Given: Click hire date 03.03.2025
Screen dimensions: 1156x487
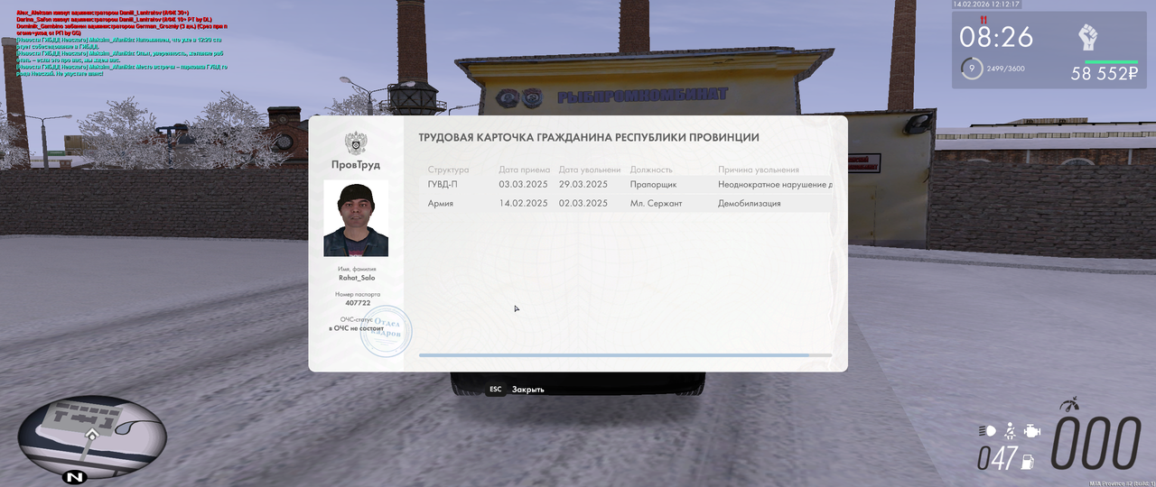Looking at the screenshot, I should (x=524, y=184).
